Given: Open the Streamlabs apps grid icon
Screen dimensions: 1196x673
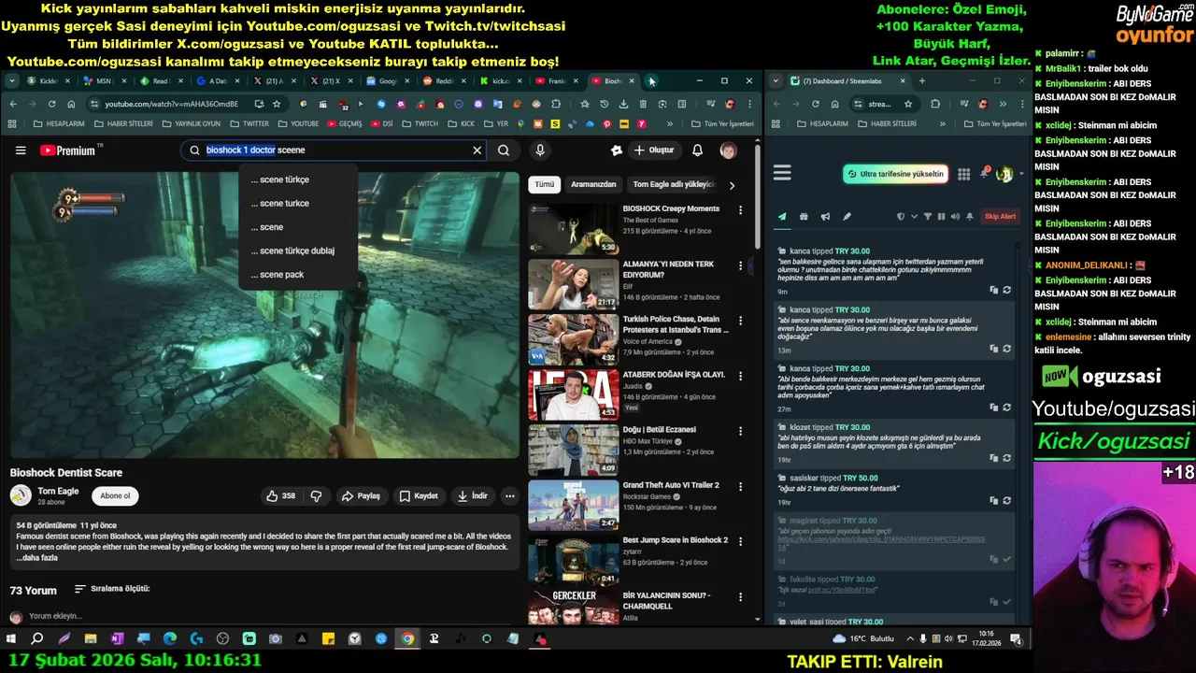Looking at the screenshot, I should pyautogui.click(x=963, y=174).
